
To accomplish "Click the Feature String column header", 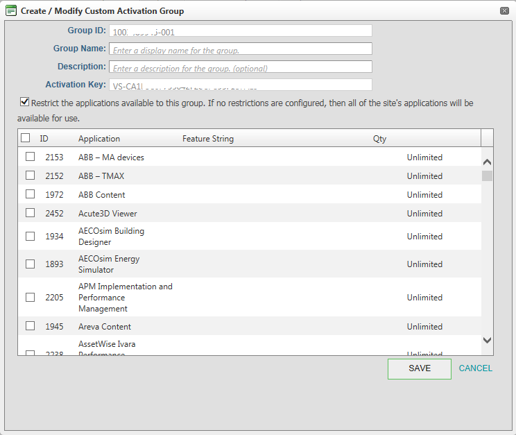I will click(x=208, y=139).
